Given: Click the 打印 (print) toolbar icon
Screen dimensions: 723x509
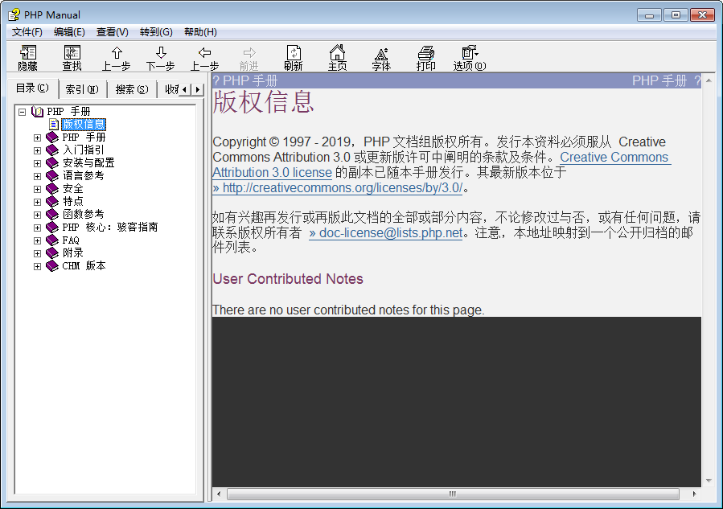Looking at the screenshot, I should tap(426, 53).
